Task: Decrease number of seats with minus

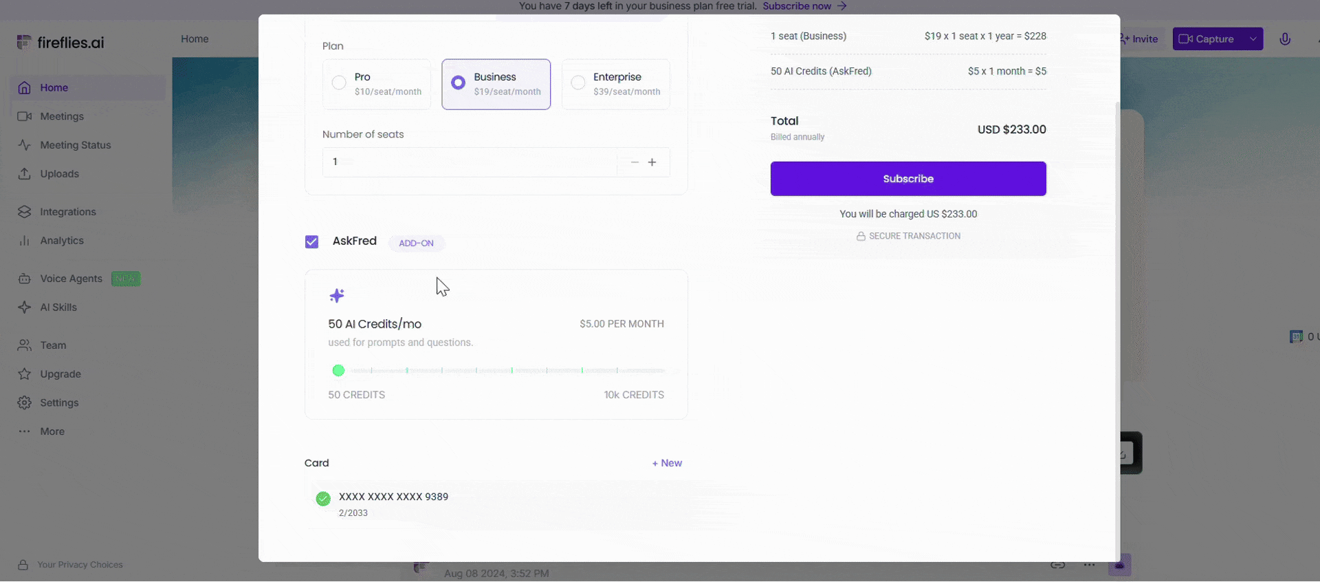Action: (x=635, y=162)
